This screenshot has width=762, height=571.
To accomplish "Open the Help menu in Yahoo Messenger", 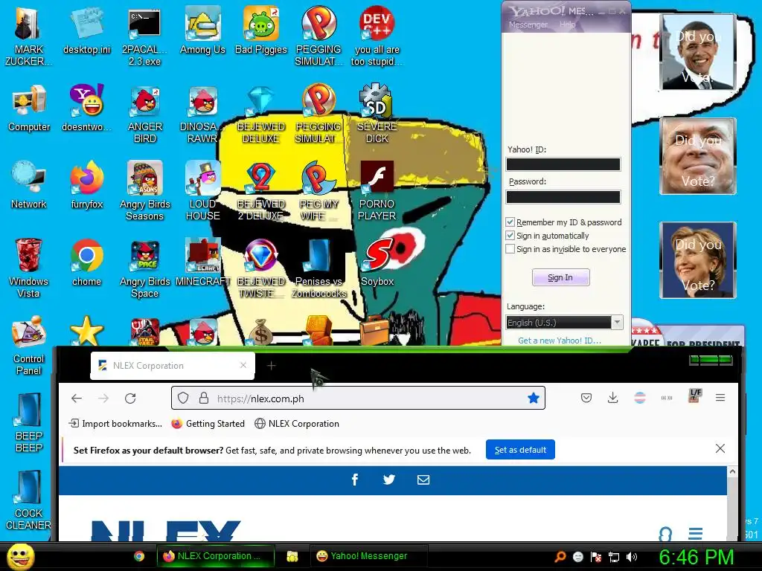I will [x=567, y=25].
